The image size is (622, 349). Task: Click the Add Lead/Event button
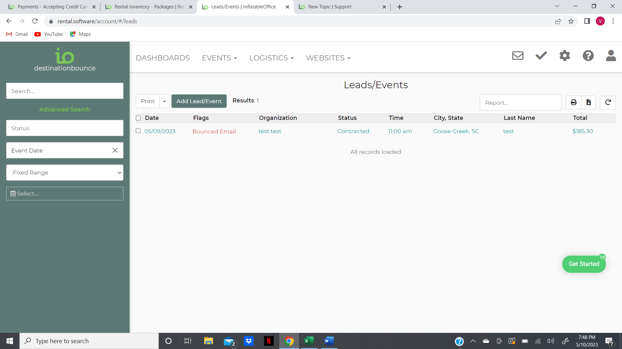click(x=199, y=101)
